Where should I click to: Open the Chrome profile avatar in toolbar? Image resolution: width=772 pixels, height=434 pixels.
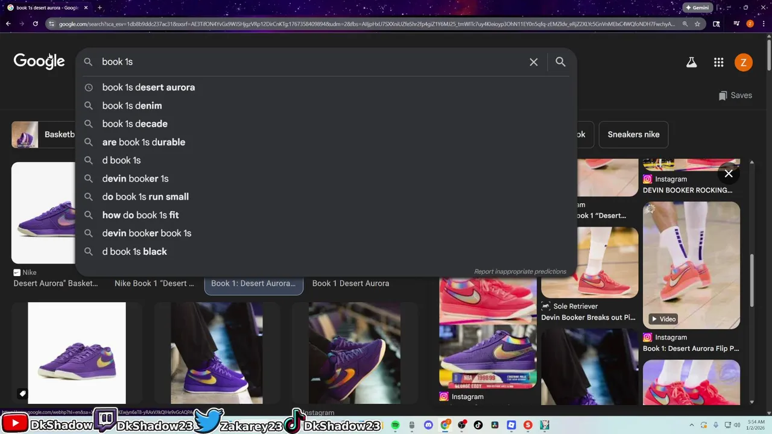750,24
